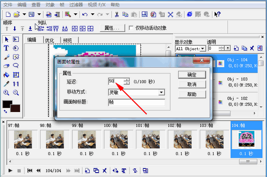
Task: Select the Lasso selection tool
Action: [16, 66]
